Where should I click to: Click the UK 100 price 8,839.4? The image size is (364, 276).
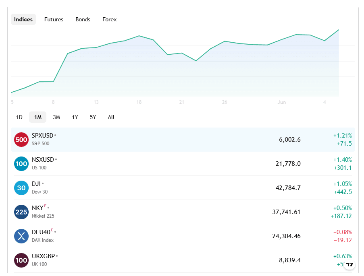pos(290,260)
